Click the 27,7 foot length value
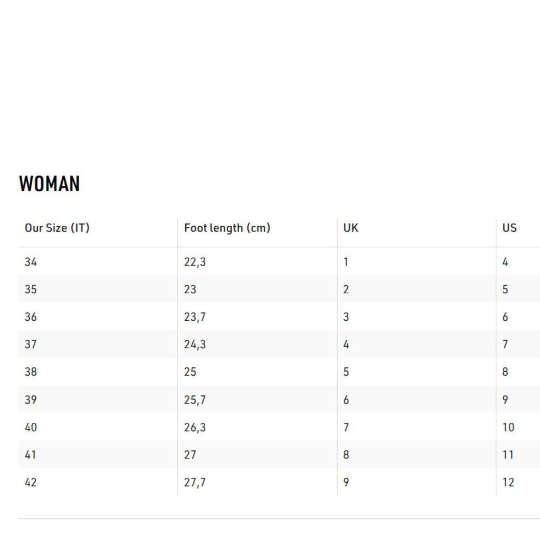 point(194,482)
